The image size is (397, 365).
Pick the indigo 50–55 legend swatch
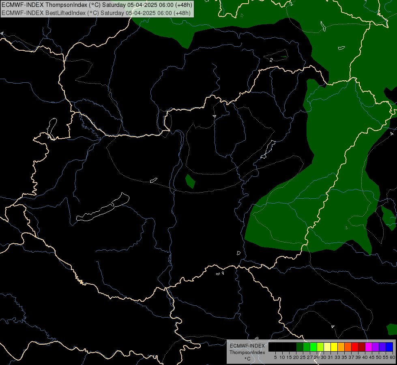(x=382, y=347)
